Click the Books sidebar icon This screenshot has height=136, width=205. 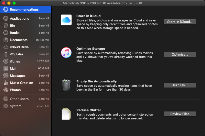coord(6,33)
